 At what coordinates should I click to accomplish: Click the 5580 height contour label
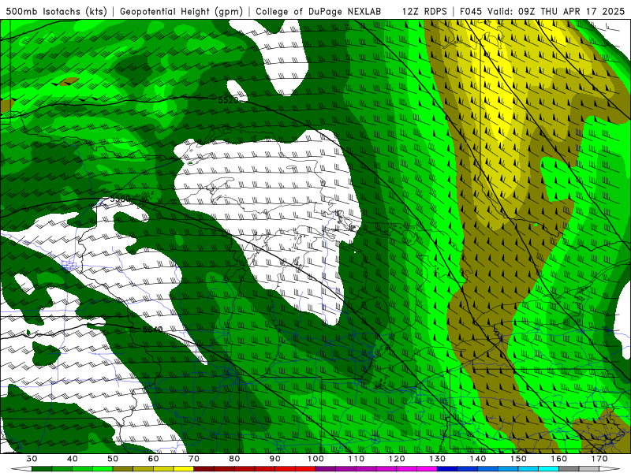120,199
